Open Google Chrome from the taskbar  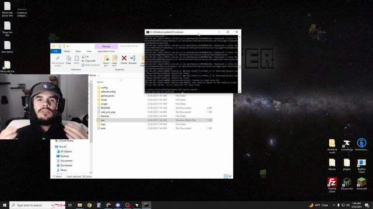tap(89, 205)
